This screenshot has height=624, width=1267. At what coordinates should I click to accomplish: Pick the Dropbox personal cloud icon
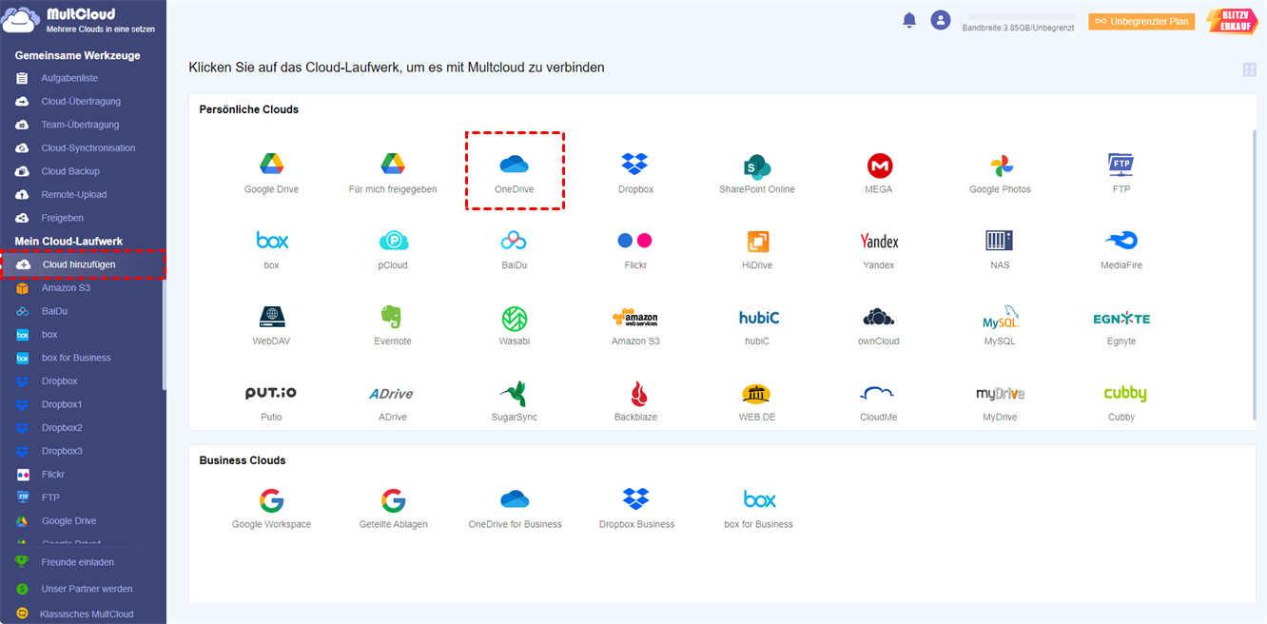tap(634, 165)
